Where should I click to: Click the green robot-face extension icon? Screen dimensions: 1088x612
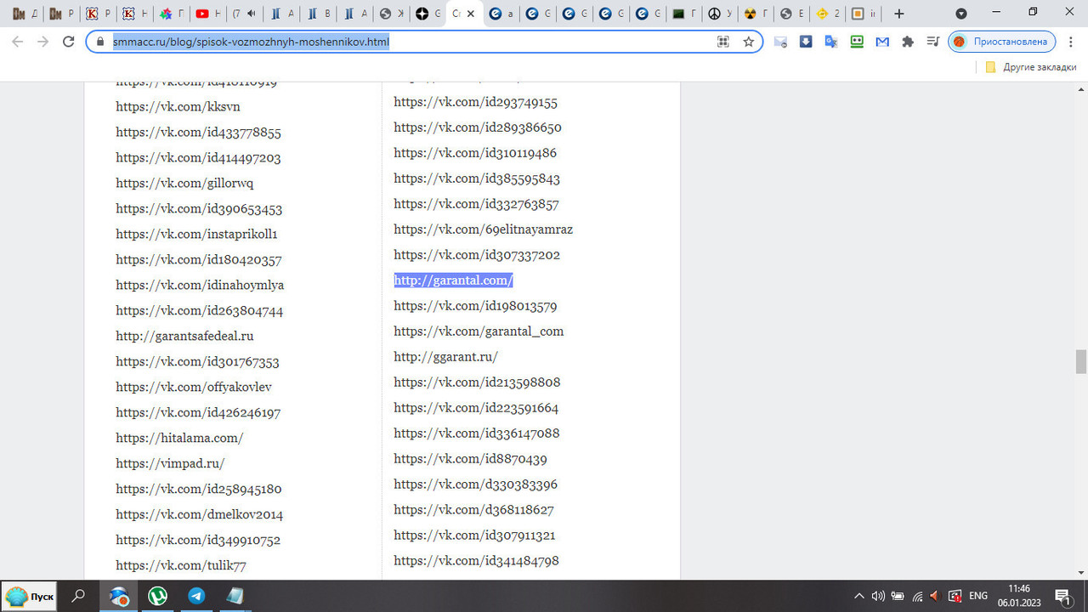click(857, 41)
